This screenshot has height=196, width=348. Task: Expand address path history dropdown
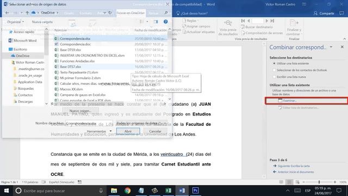point(105,13)
